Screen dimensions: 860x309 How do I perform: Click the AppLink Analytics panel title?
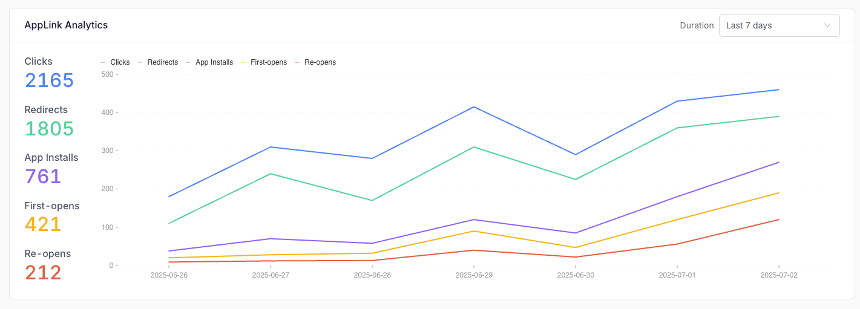click(x=66, y=25)
